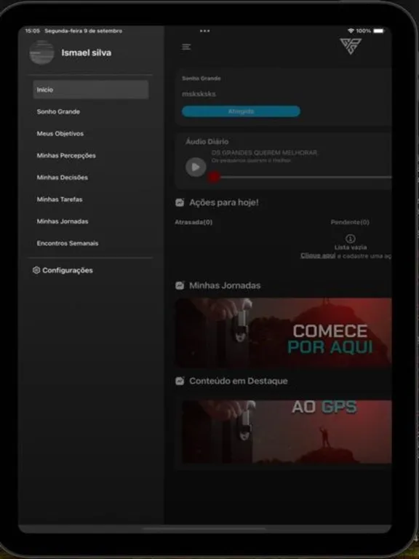The width and height of the screenshot is (419, 559).
Task: Click the blue Atingido button
Action: 241,111
